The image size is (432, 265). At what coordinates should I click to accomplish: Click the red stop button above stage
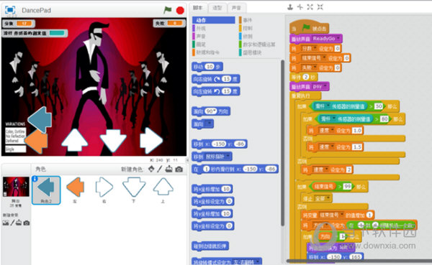(x=180, y=11)
